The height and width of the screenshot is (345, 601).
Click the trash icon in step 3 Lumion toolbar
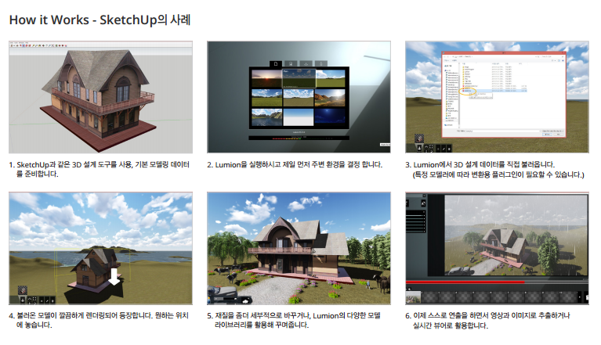coord(449,149)
